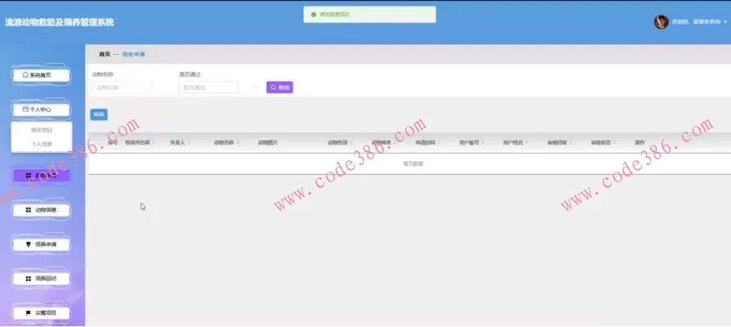731x327 pixels.
Task: Open 领养申请 in the sidebar
Action: click(41, 244)
